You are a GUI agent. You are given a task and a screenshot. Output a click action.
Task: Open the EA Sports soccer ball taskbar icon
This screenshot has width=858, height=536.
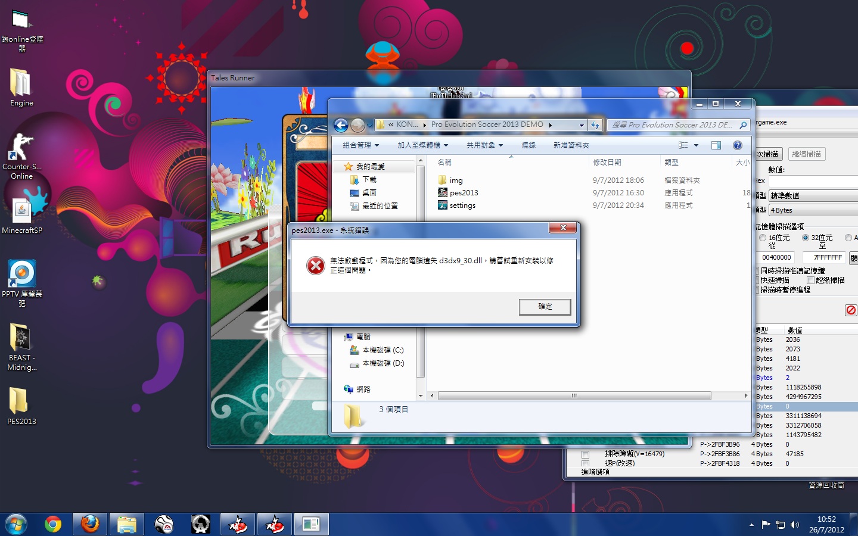point(164,524)
